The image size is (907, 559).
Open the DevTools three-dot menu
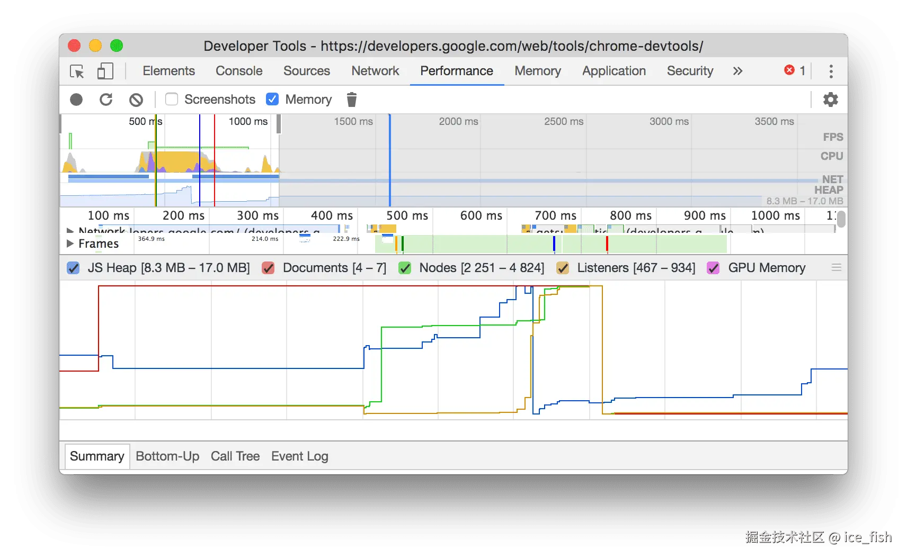pos(831,71)
